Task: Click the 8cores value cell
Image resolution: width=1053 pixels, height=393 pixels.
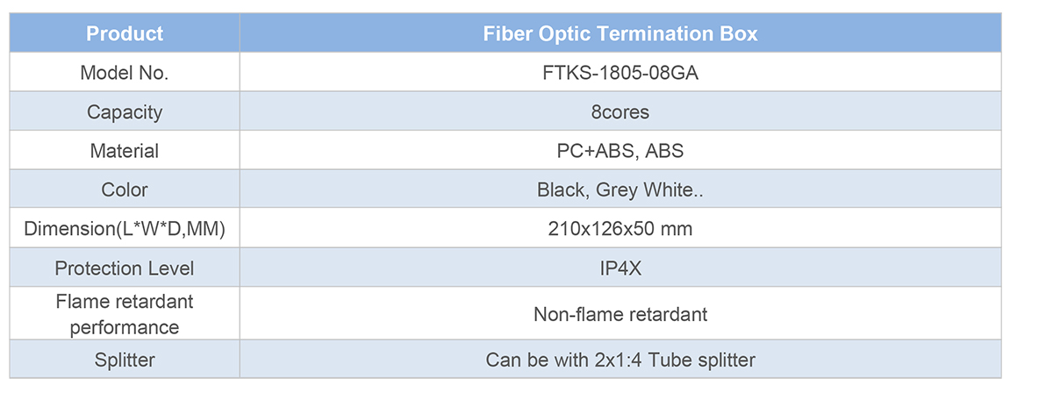Action: [x=620, y=112]
